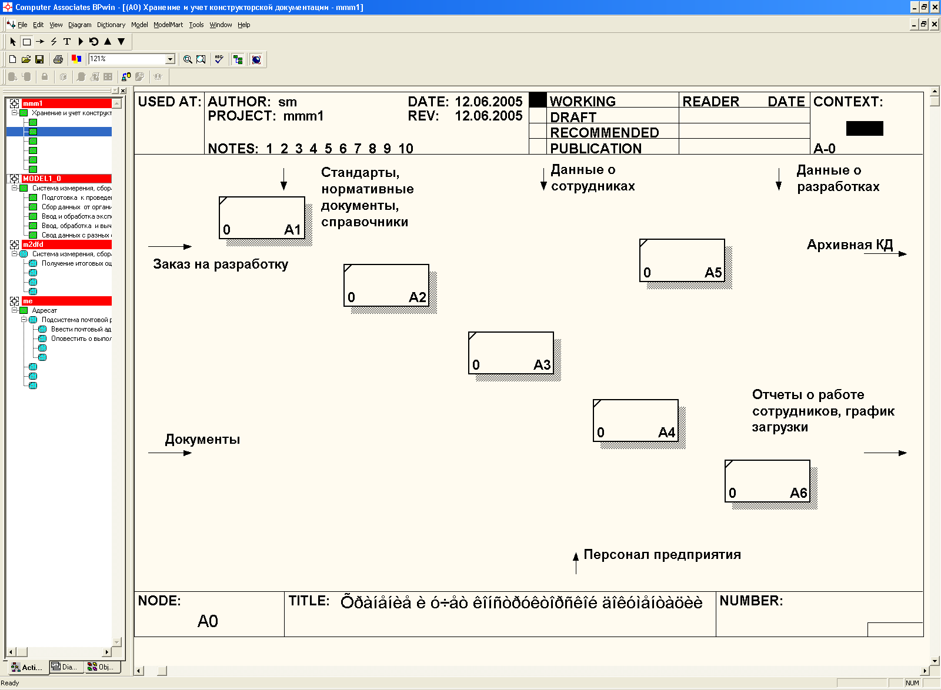The image size is (941, 690).
Task: Select the Precedence Arrow tool
Action: click(x=40, y=42)
